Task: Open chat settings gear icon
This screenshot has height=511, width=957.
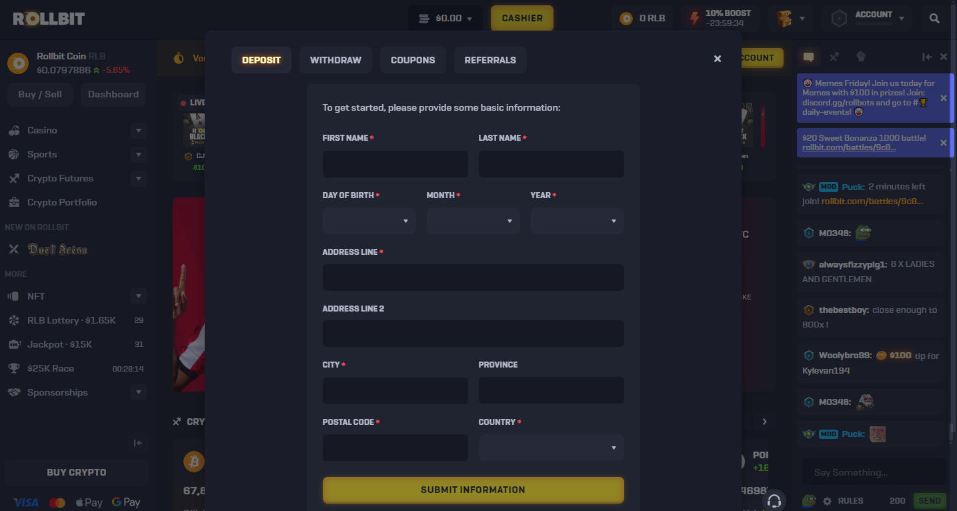Action: 828,501
